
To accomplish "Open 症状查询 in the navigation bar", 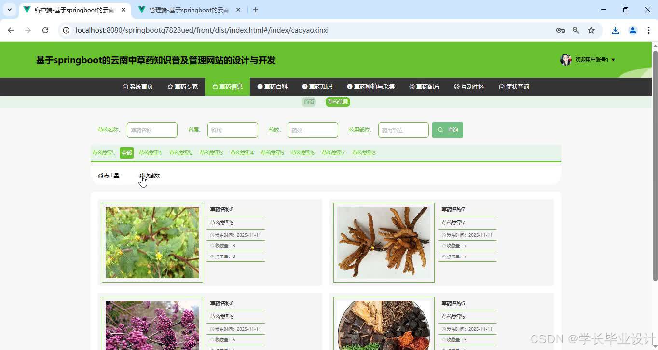I will 514,87.
